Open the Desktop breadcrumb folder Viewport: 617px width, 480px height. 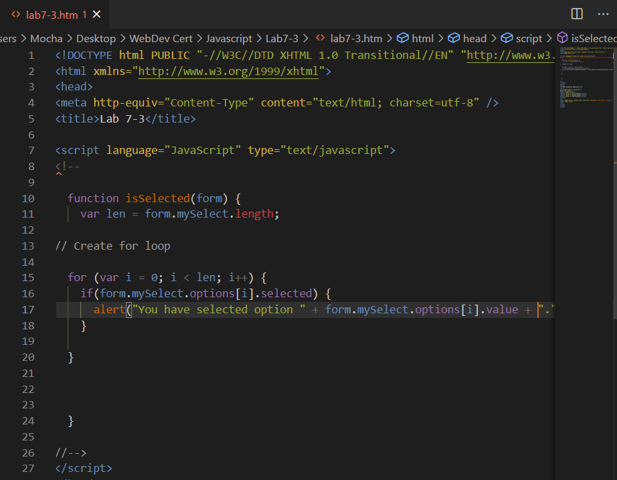(x=96, y=39)
